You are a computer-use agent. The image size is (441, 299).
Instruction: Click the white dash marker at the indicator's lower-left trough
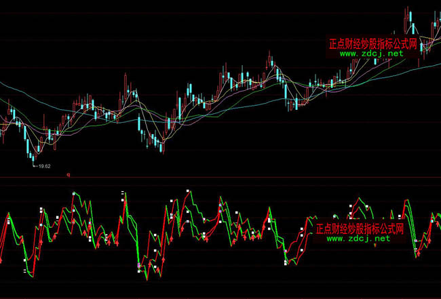[x=24, y=271]
